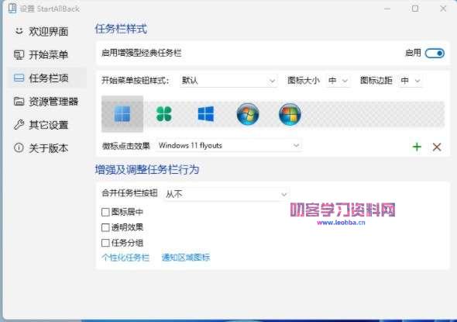Close the StartAllBack settings window

[443, 9]
